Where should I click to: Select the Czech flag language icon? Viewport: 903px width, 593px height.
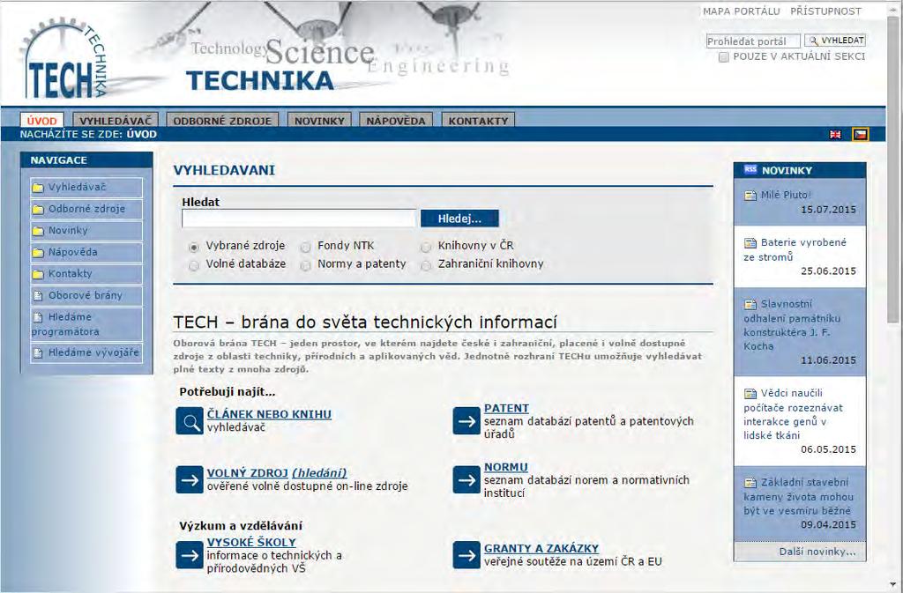tap(861, 135)
